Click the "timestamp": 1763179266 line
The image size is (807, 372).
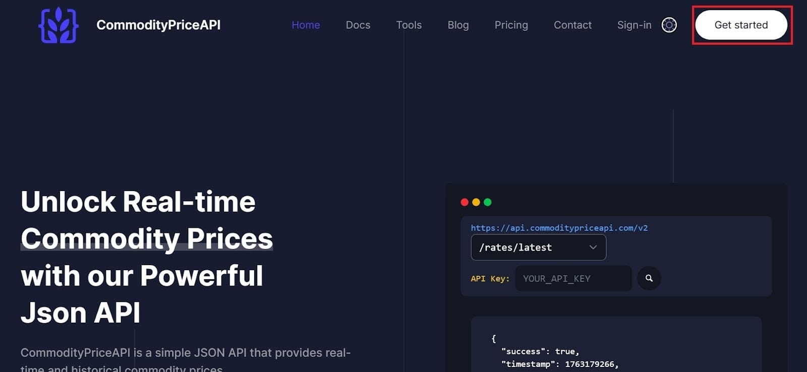coord(560,364)
